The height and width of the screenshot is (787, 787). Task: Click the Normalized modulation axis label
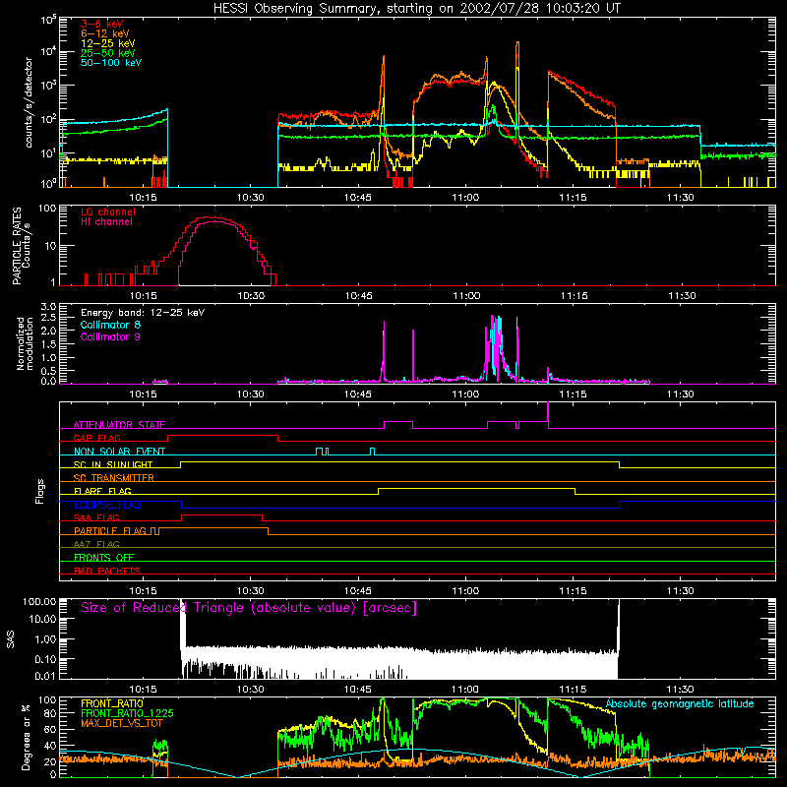point(25,343)
